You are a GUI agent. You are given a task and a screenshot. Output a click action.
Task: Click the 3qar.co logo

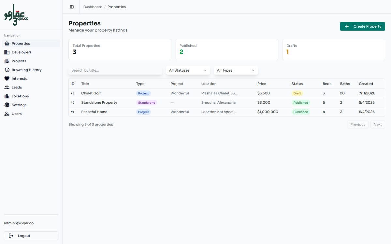coord(16,15)
